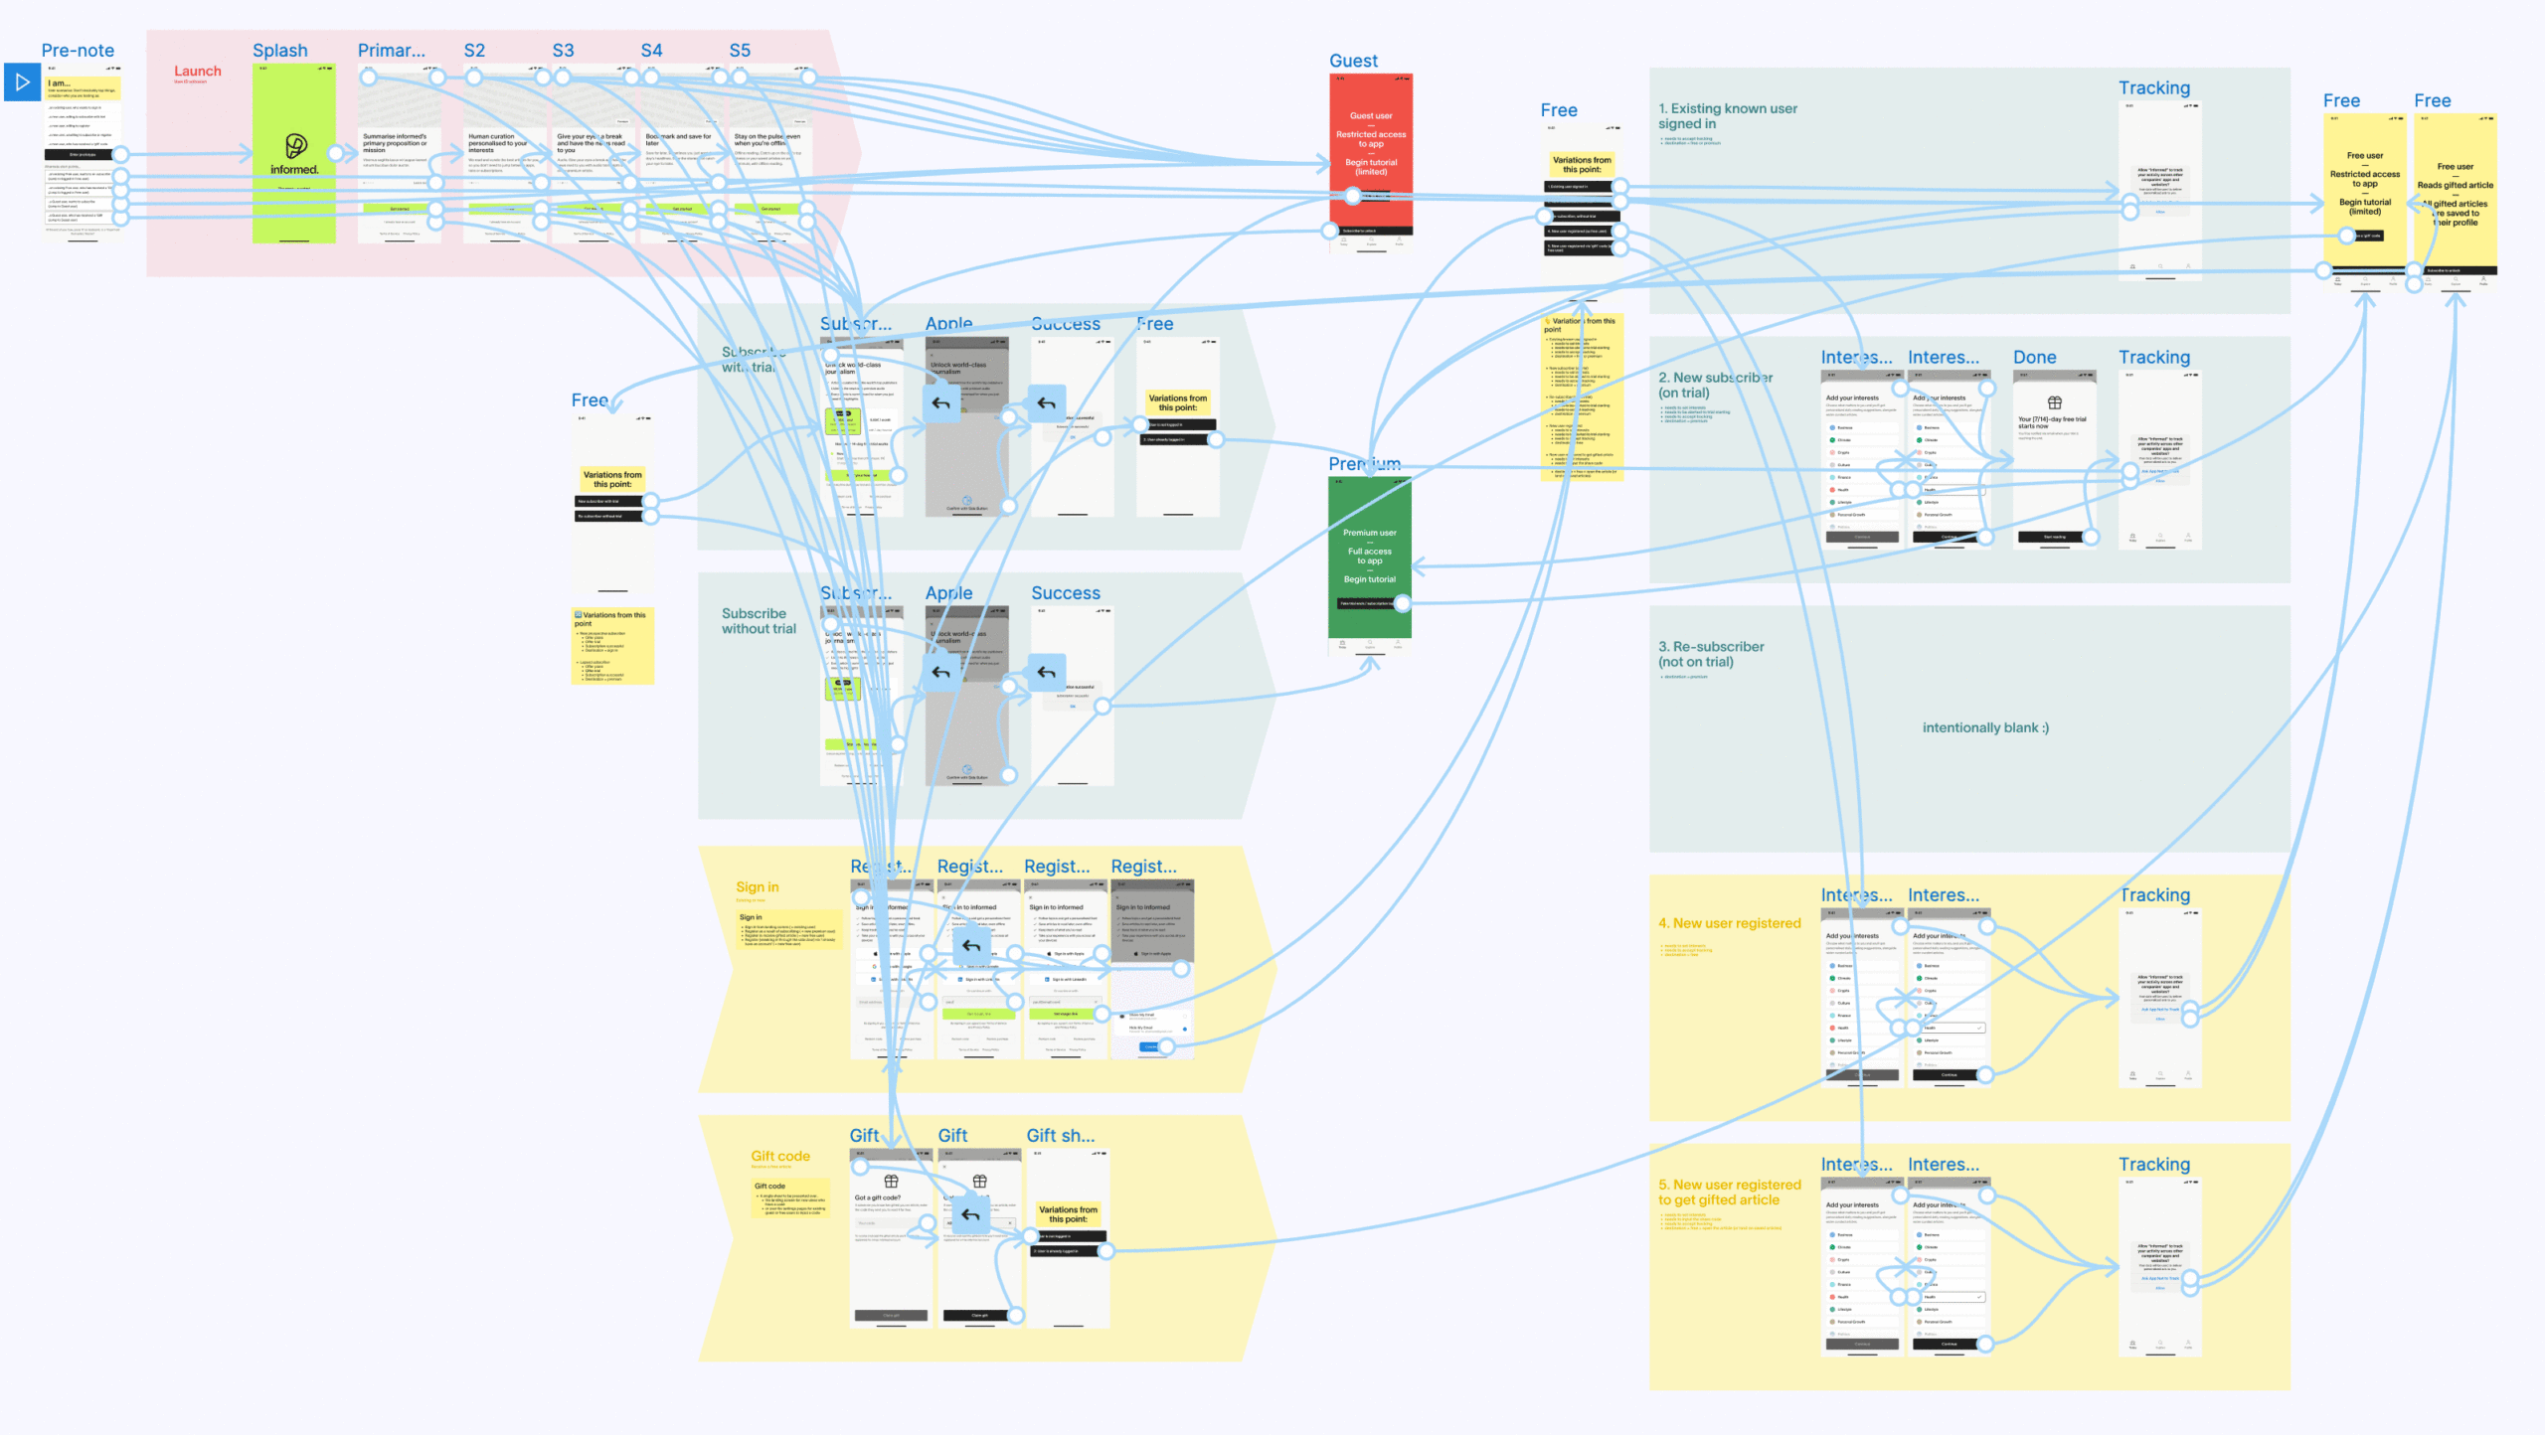The width and height of the screenshot is (2545, 1435).
Task: Click '2. New subscriber (on trial)' heading
Action: [1715, 386]
